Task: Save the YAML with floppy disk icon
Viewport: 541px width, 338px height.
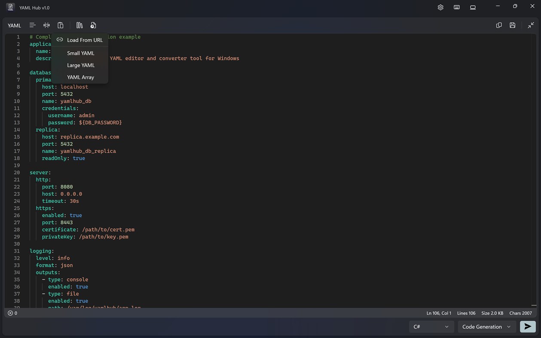Action: pyautogui.click(x=513, y=25)
